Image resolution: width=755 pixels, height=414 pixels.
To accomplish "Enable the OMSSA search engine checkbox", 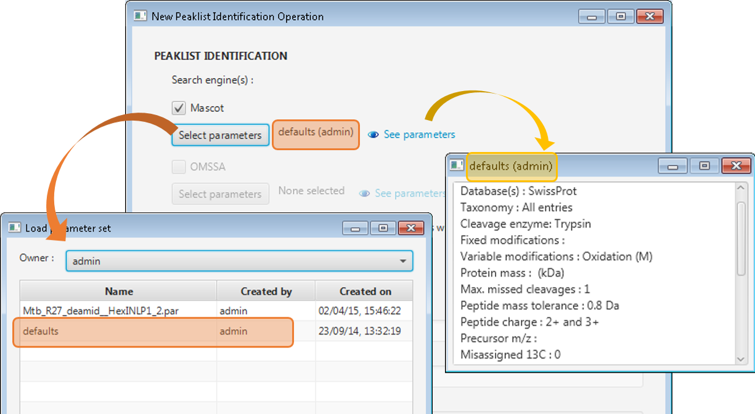I will (179, 167).
